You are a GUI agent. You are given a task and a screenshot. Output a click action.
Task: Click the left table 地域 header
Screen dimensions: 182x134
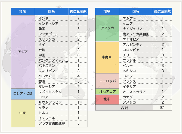23,11
